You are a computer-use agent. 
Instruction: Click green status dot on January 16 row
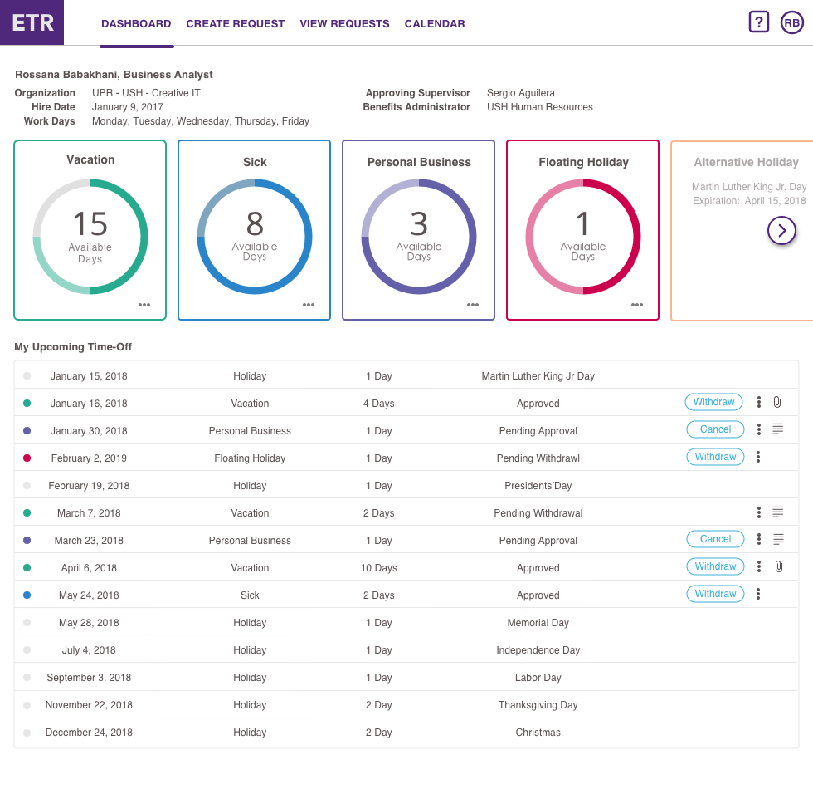coord(27,404)
